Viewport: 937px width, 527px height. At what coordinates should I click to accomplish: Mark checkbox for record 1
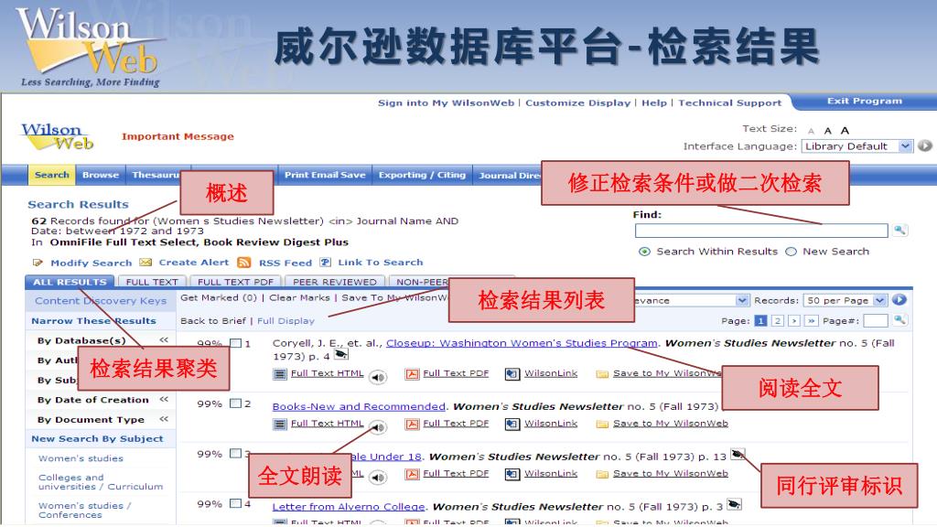click(236, 344)
